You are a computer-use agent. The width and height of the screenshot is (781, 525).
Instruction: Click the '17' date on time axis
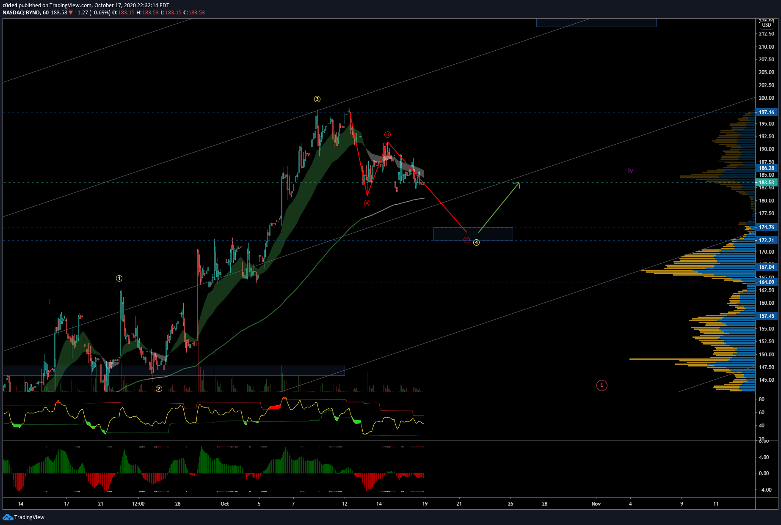pos(66,503)
